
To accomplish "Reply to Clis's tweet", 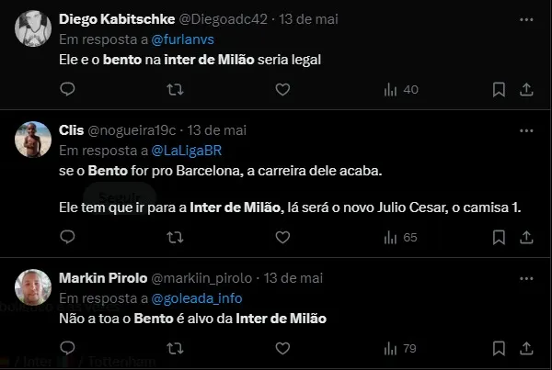I will point(67,237).
